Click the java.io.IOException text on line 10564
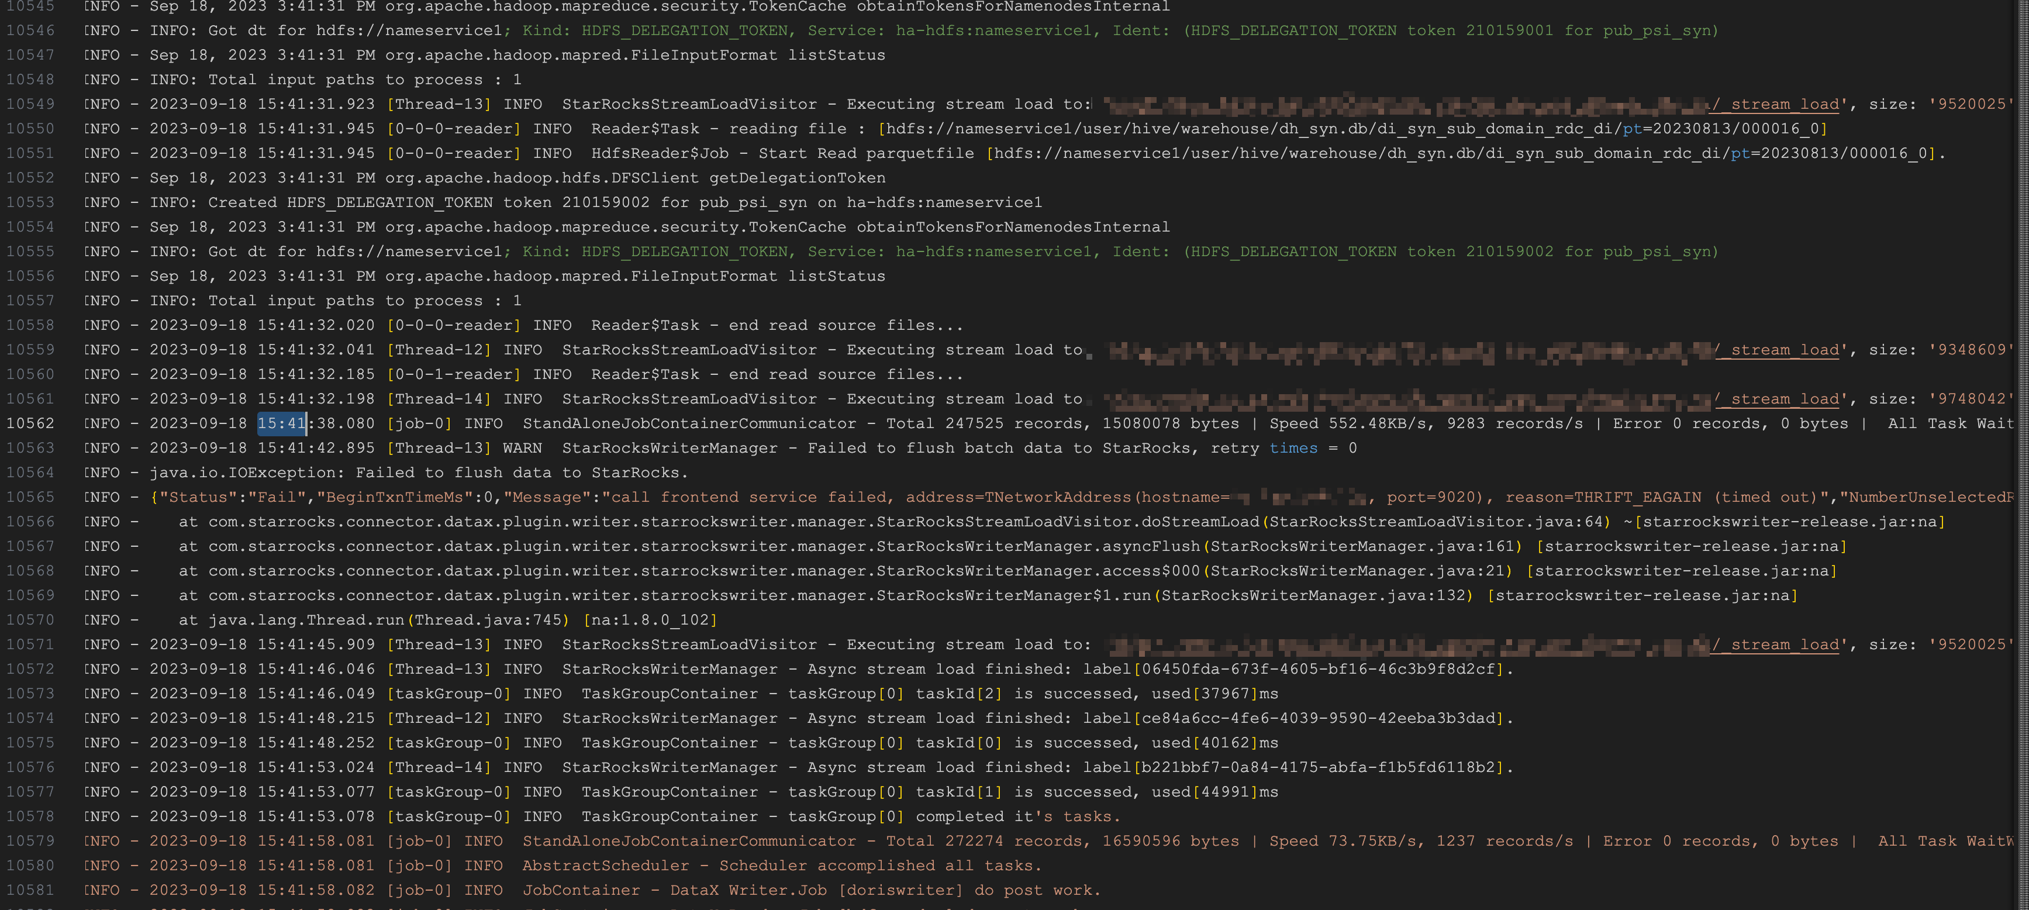 (246, 473)
